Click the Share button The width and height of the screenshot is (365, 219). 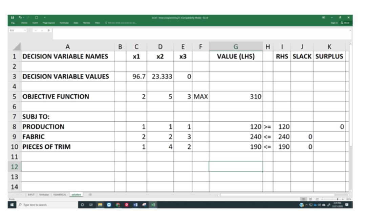pyautogui.click(x=345, y=23)
